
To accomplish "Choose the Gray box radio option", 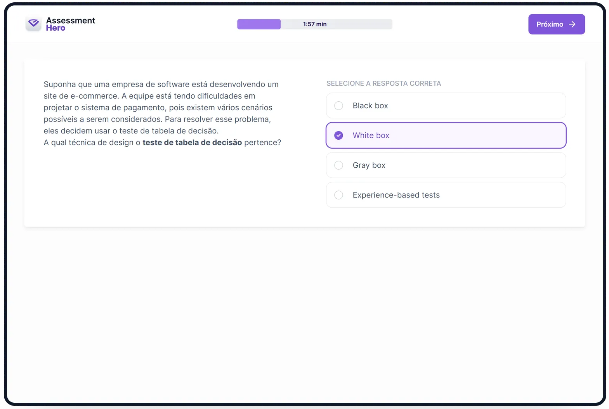I will click(x=338, y=165).
